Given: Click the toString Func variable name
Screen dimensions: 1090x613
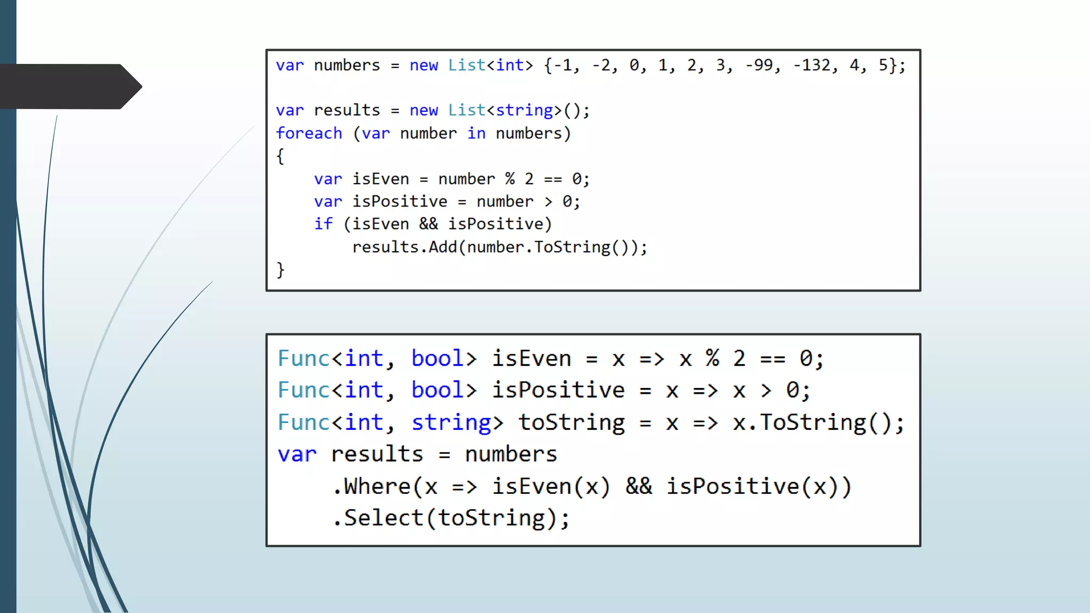Looking at the screenshot, I should pyautogui.click(x=572, y=423).
